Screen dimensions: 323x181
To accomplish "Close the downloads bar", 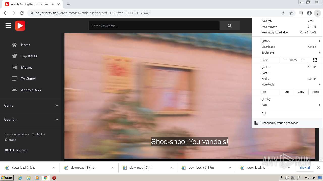I will (318, 168).
